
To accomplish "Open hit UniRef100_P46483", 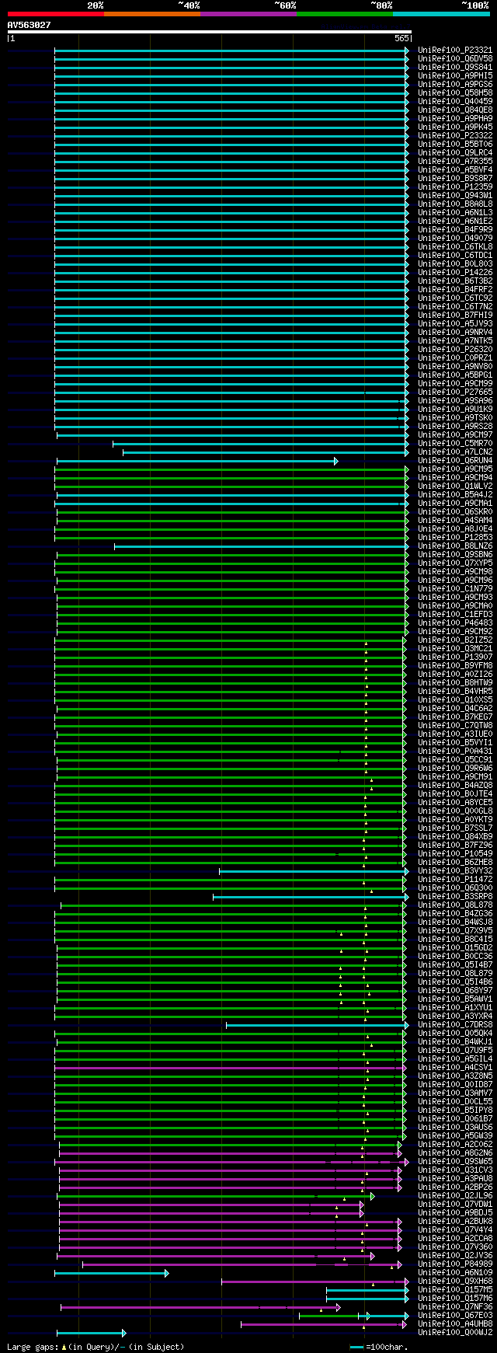I will pyautogui.click(x=455, y=622).
